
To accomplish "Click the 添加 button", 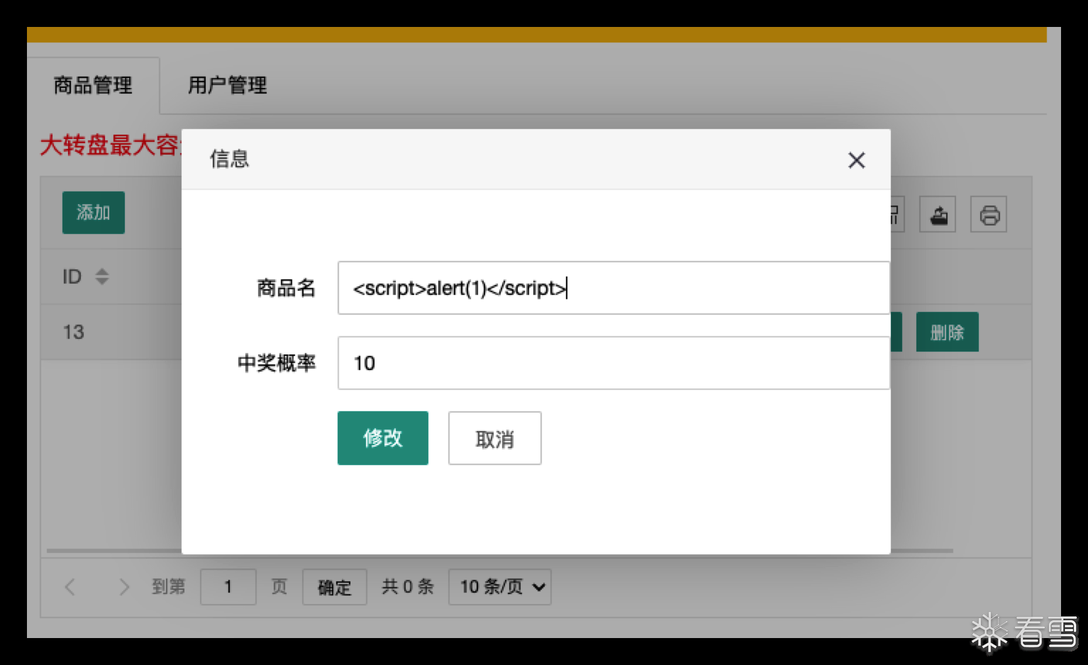I will pyautogui.click(x=94, y=213).
